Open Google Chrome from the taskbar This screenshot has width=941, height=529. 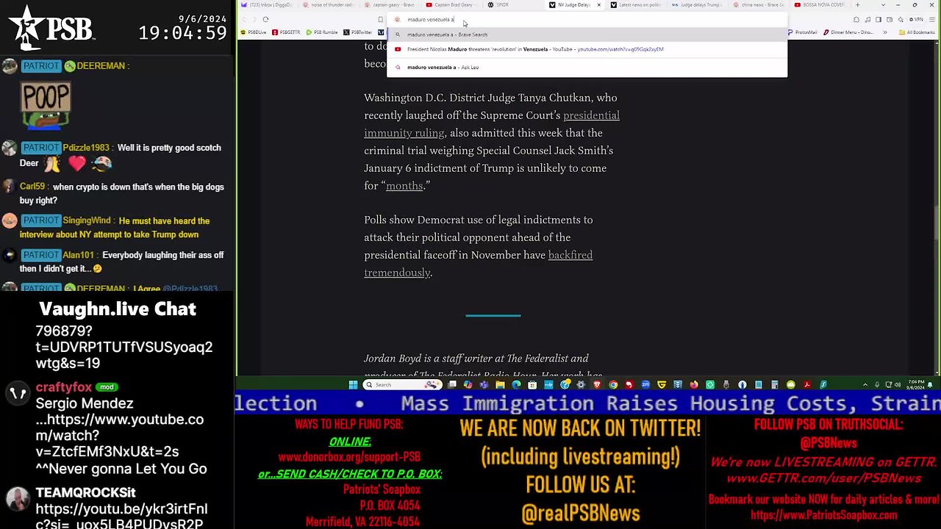(x=613, y=385)
